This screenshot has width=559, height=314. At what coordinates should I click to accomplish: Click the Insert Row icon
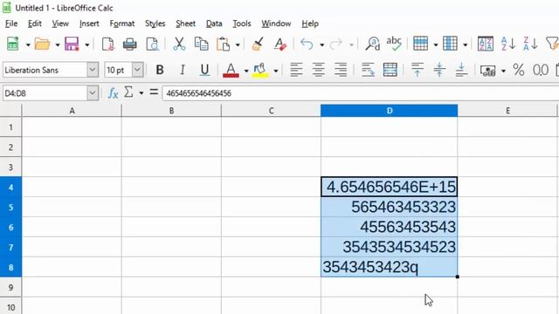[420, 44]
